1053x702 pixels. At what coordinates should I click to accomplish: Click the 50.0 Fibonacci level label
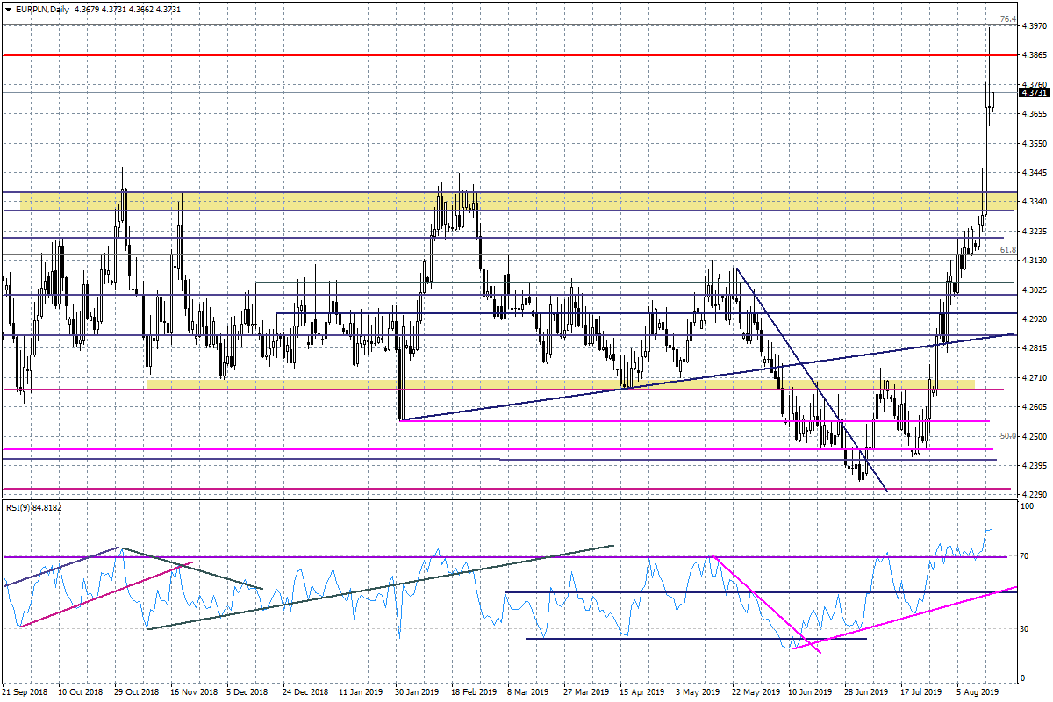(1006, 435)
